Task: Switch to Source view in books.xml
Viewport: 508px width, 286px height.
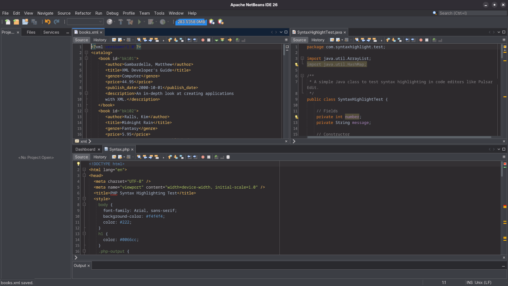Action: tap(81, 40)
